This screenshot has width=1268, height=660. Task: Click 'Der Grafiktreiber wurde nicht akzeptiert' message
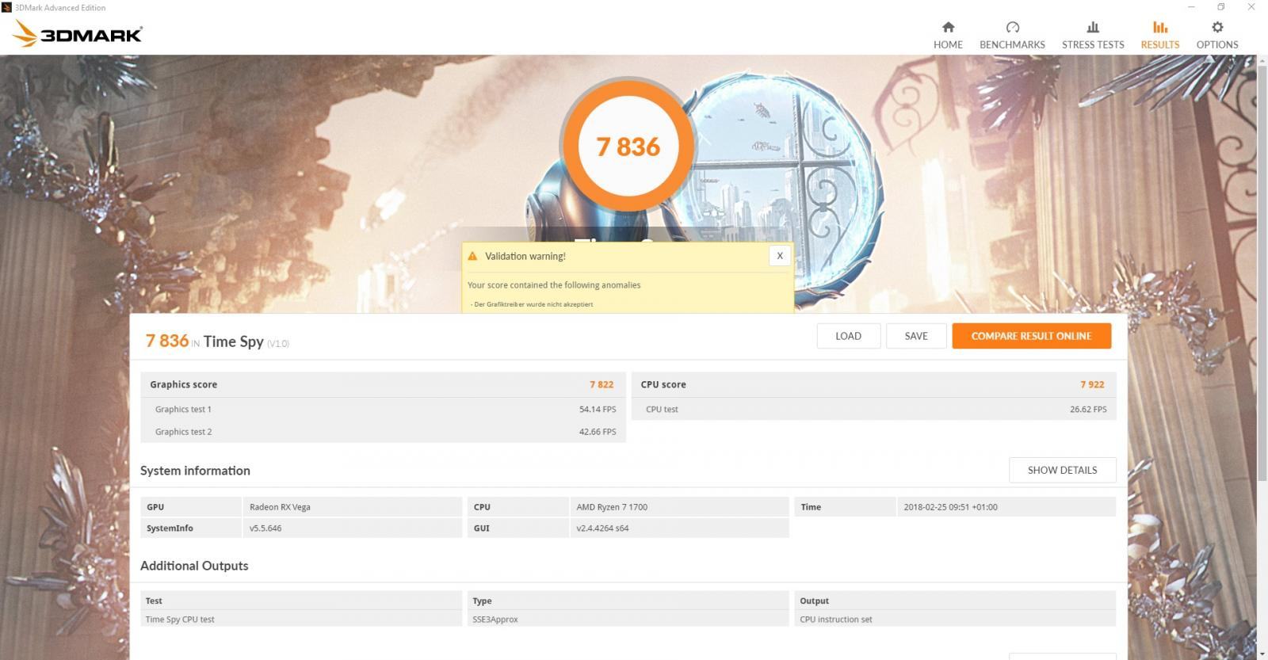tap(532, 304)
